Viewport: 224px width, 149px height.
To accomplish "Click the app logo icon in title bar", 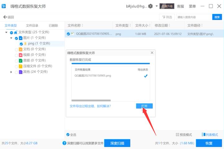I will coord(4,6).
